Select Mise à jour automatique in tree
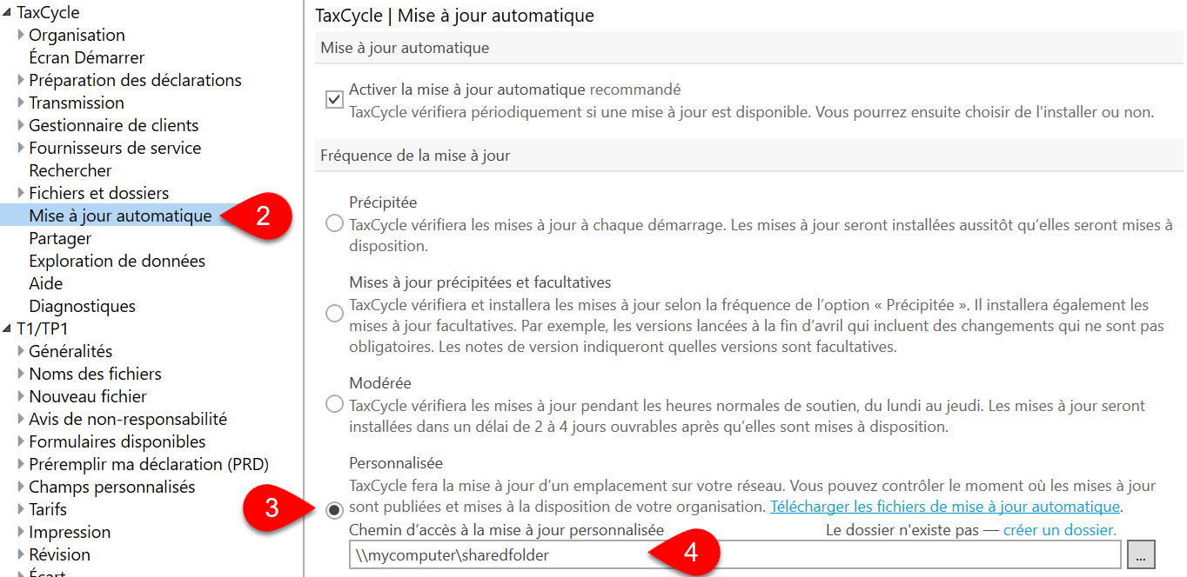 coord(120,216)
